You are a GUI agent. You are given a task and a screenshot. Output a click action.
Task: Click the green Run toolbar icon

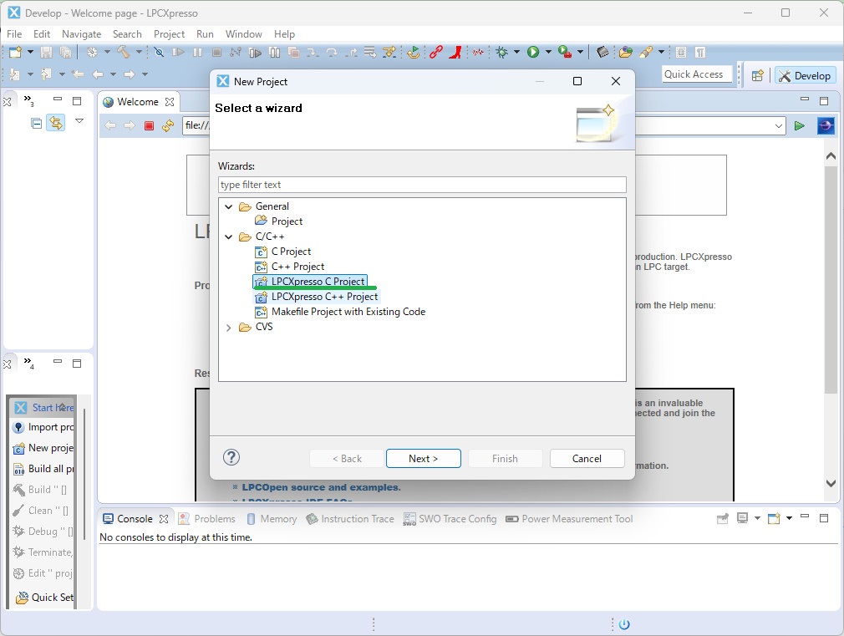533,52
